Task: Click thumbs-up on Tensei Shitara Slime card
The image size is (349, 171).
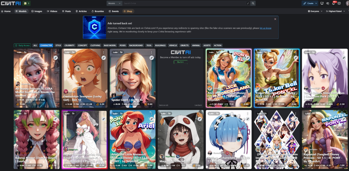Action: tap(339, 104)
